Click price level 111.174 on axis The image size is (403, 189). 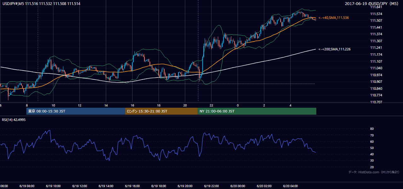(x=376, y=54)
